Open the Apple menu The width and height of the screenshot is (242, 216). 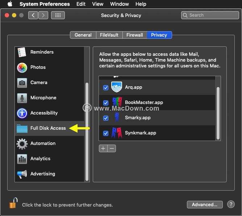pyautogui.click(x=10, y=4)
